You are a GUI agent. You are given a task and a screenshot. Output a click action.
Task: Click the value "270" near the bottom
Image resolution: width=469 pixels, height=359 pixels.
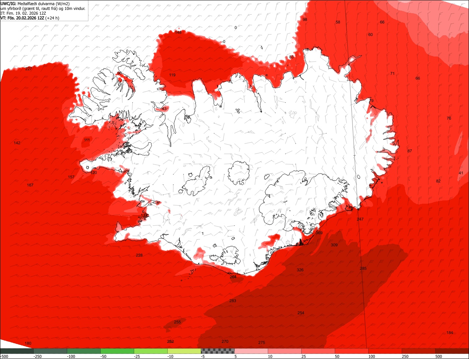click(x=225, y=341)
